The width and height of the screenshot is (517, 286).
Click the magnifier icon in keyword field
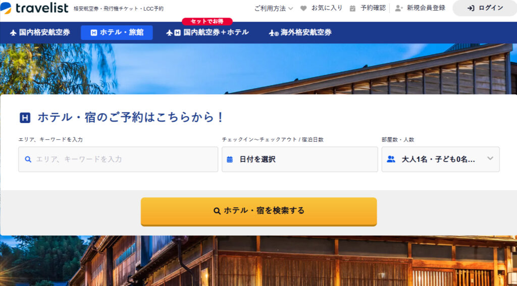(x=28, y=159)
